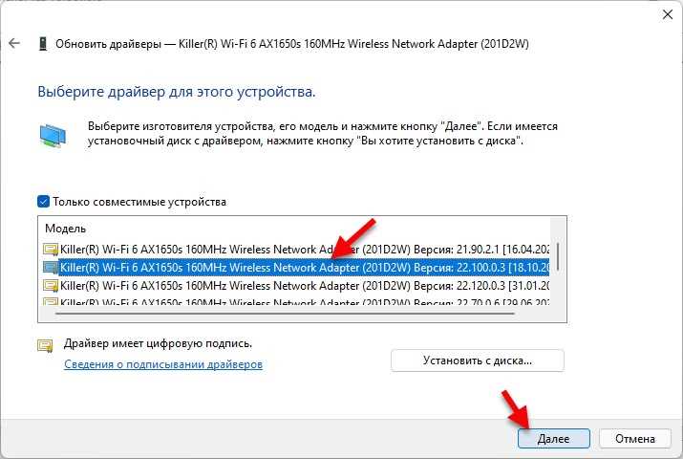Select driver version 22.120.0.3 row
The image size is (683, 459).
click(x=296, y=286)
